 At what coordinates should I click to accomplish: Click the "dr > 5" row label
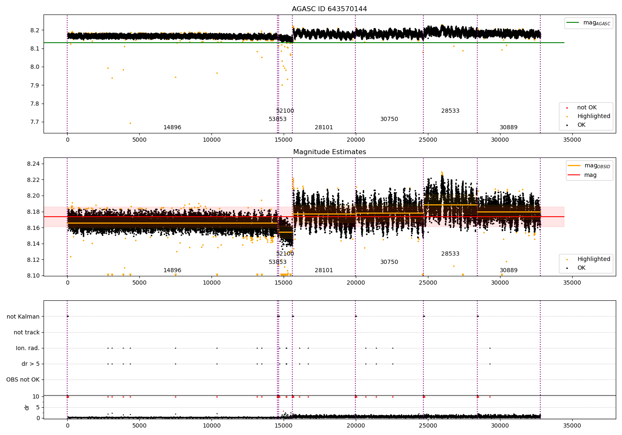pos(31,364)
